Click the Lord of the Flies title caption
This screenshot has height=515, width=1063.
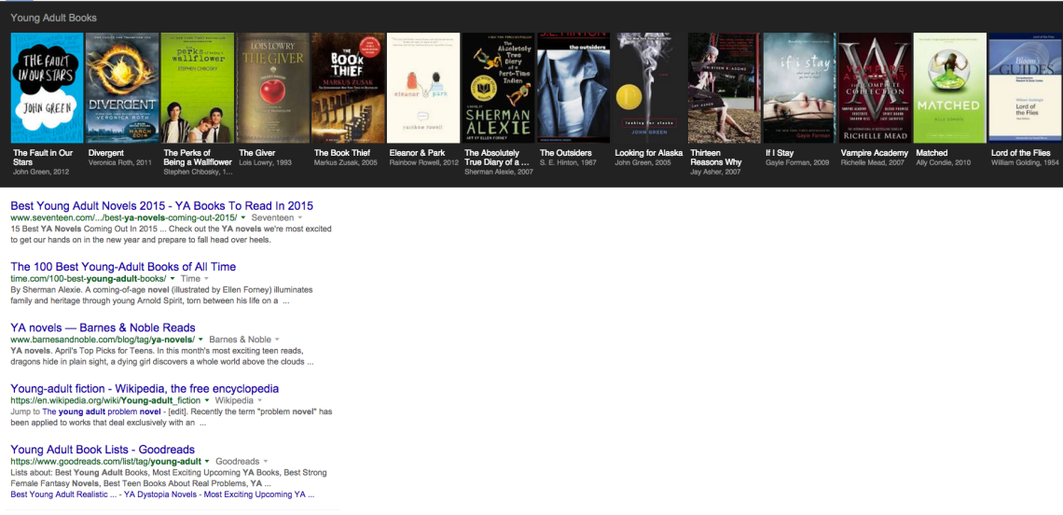coord(1020,153)
